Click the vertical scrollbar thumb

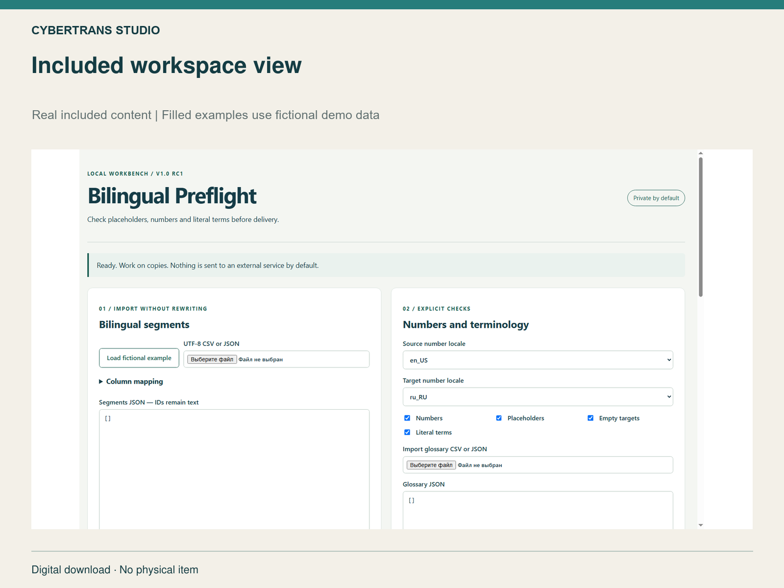(x=701, y=227)
